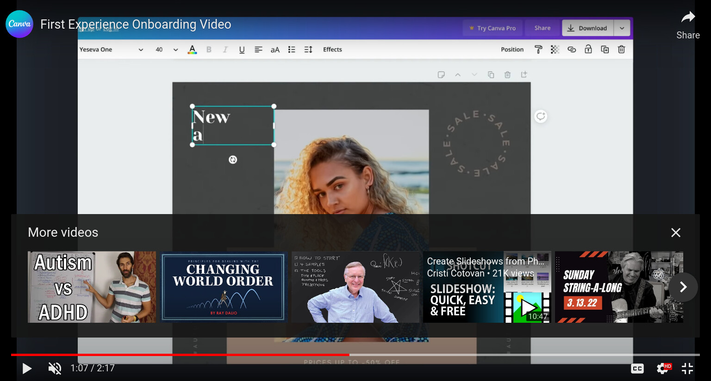
Task: Click the 1:07 / 2:17 time display
Action: [93, 368]
